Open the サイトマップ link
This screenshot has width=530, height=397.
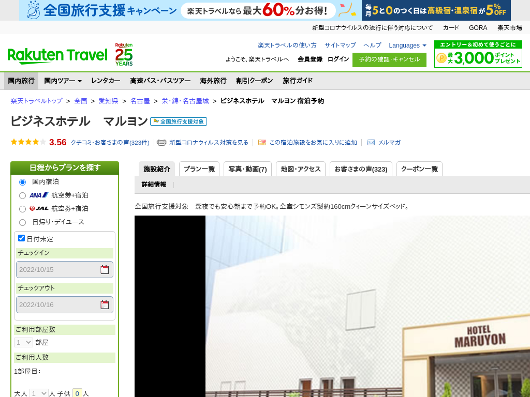point(340,45)
